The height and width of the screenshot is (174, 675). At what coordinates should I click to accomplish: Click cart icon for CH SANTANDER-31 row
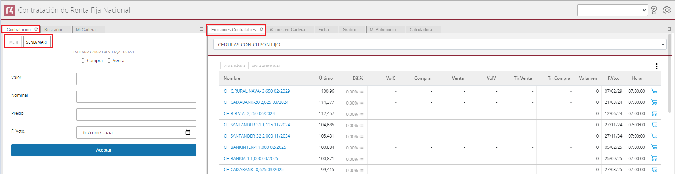click(x=654, y=125)
